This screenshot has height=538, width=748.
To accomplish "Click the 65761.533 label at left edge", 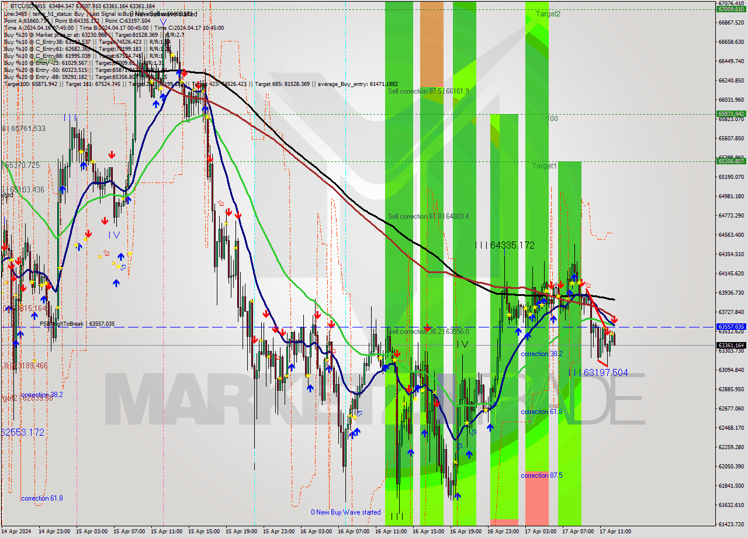I will [23, 129].
